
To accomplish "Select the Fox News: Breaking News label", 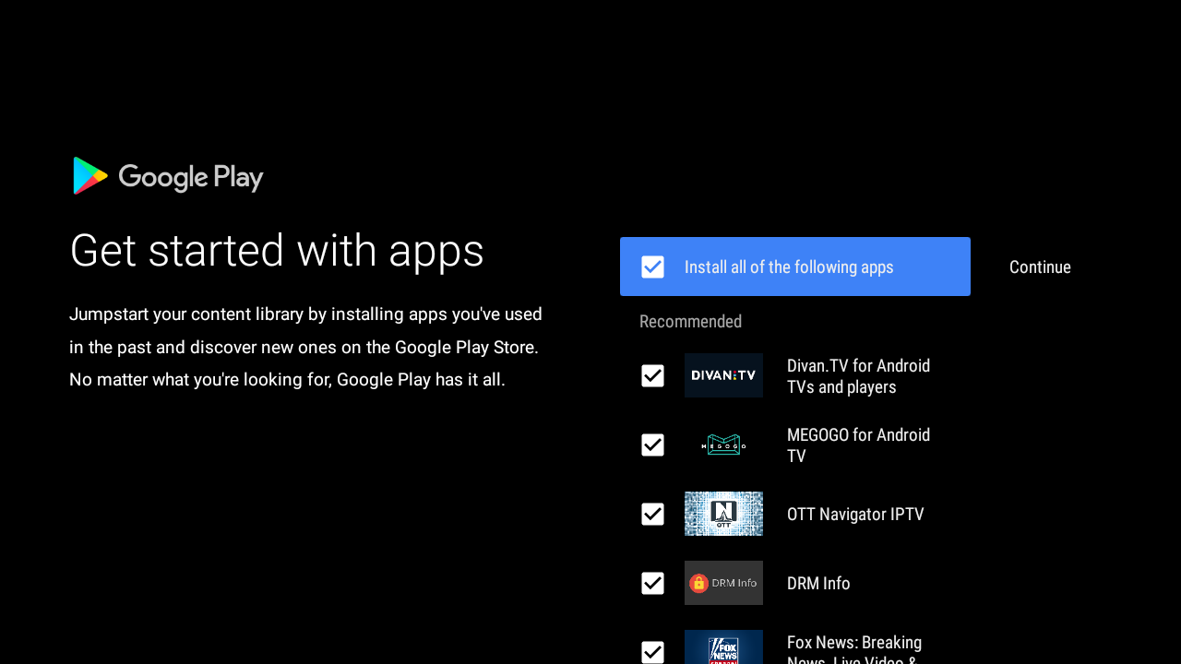I will [x=854, y=648].
